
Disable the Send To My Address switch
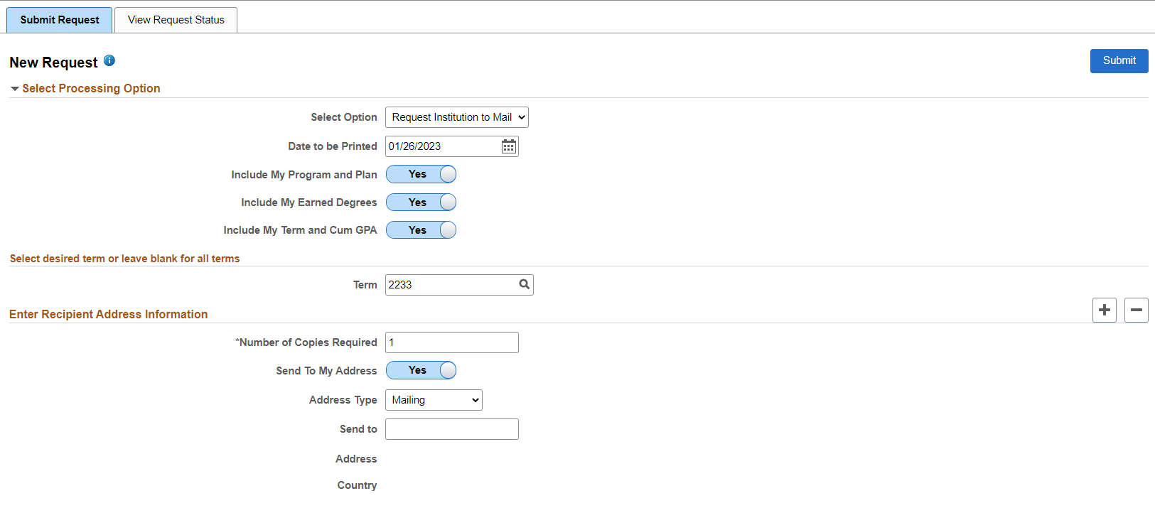click(x=421, y=370)
